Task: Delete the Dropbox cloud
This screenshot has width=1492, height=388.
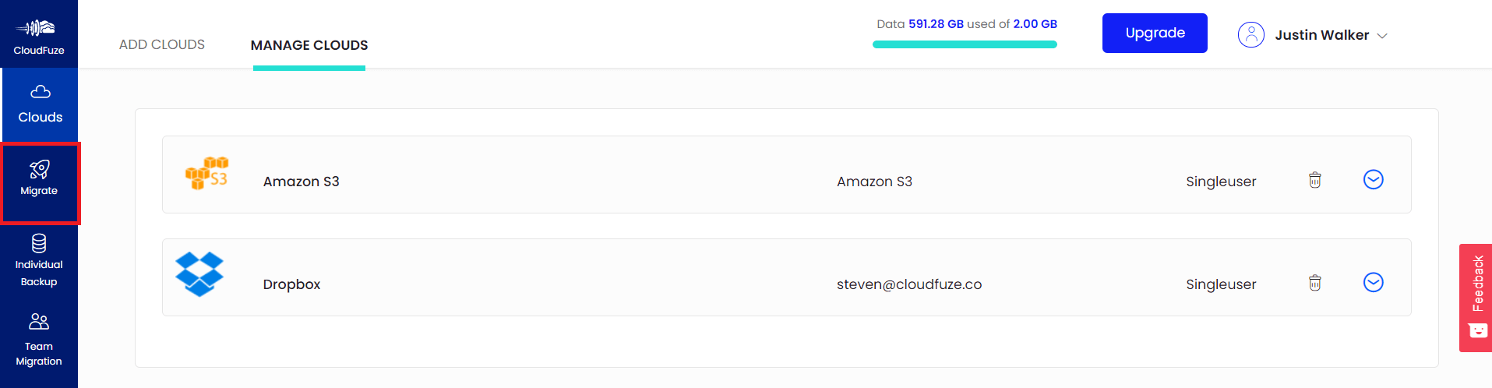Action: (1314, 283)
